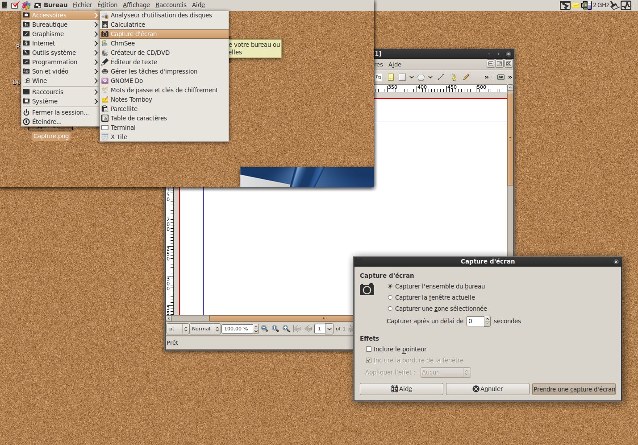
Task: Select 'Capturer la fenêtre actuelle' option
Action: [390, 297]
